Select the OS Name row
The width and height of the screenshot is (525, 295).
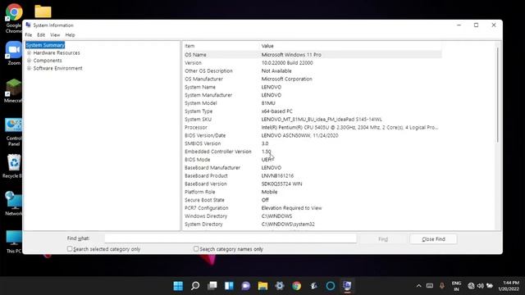click(x=313, y=55)
